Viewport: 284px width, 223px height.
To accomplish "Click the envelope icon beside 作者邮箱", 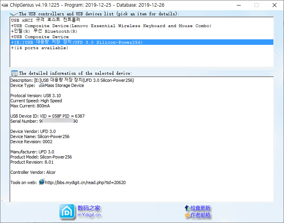I will [187, 215].
